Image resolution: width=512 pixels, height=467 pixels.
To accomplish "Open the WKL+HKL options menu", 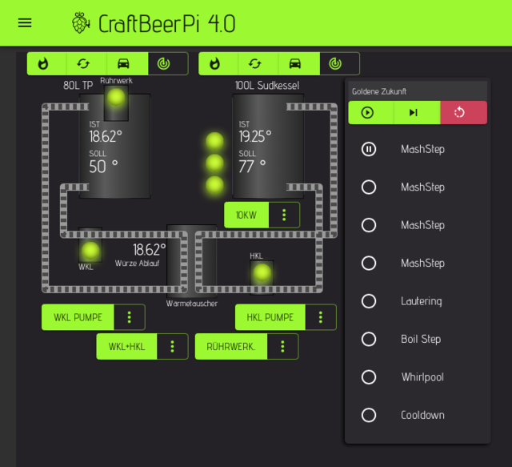I will (x=173, y=347).
